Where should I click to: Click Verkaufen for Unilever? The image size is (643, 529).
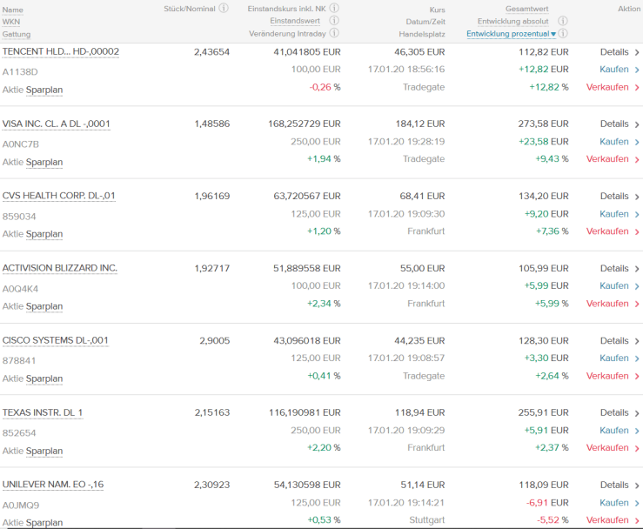607,520
